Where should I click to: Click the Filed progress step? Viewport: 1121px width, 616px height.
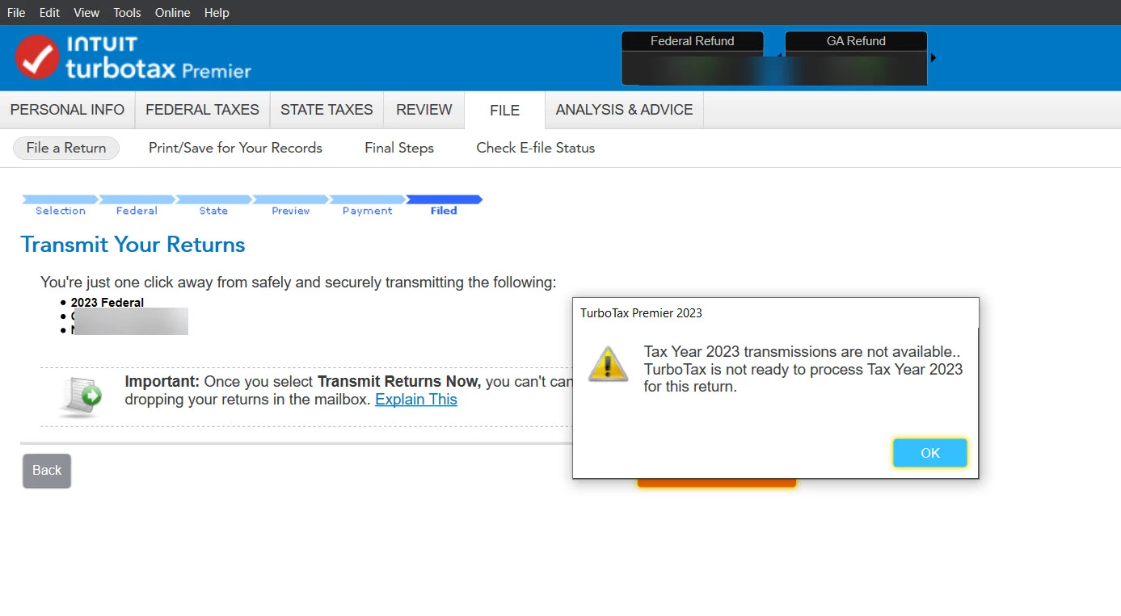444,205
